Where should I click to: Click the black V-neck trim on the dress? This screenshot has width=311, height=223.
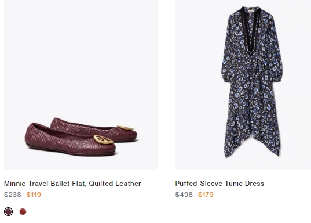[x=250, y=30]
